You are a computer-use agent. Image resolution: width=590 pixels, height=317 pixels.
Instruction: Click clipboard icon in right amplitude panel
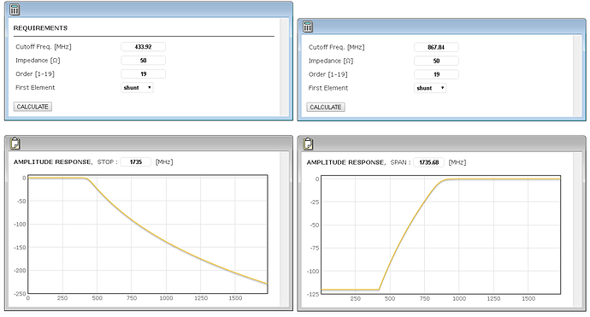[x=308, y=144]
